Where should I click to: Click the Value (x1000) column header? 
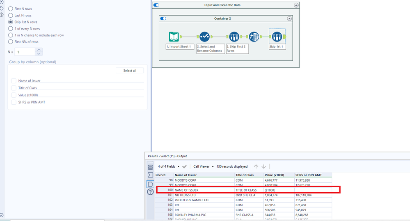click(279, 175)
